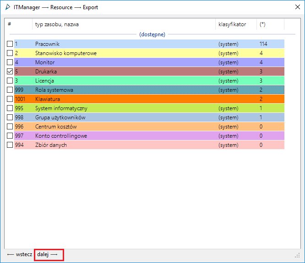The height and width of the screenshot is (263, 305).
Task: Select the Rola systemowa row
Action: tap(149, 90)
